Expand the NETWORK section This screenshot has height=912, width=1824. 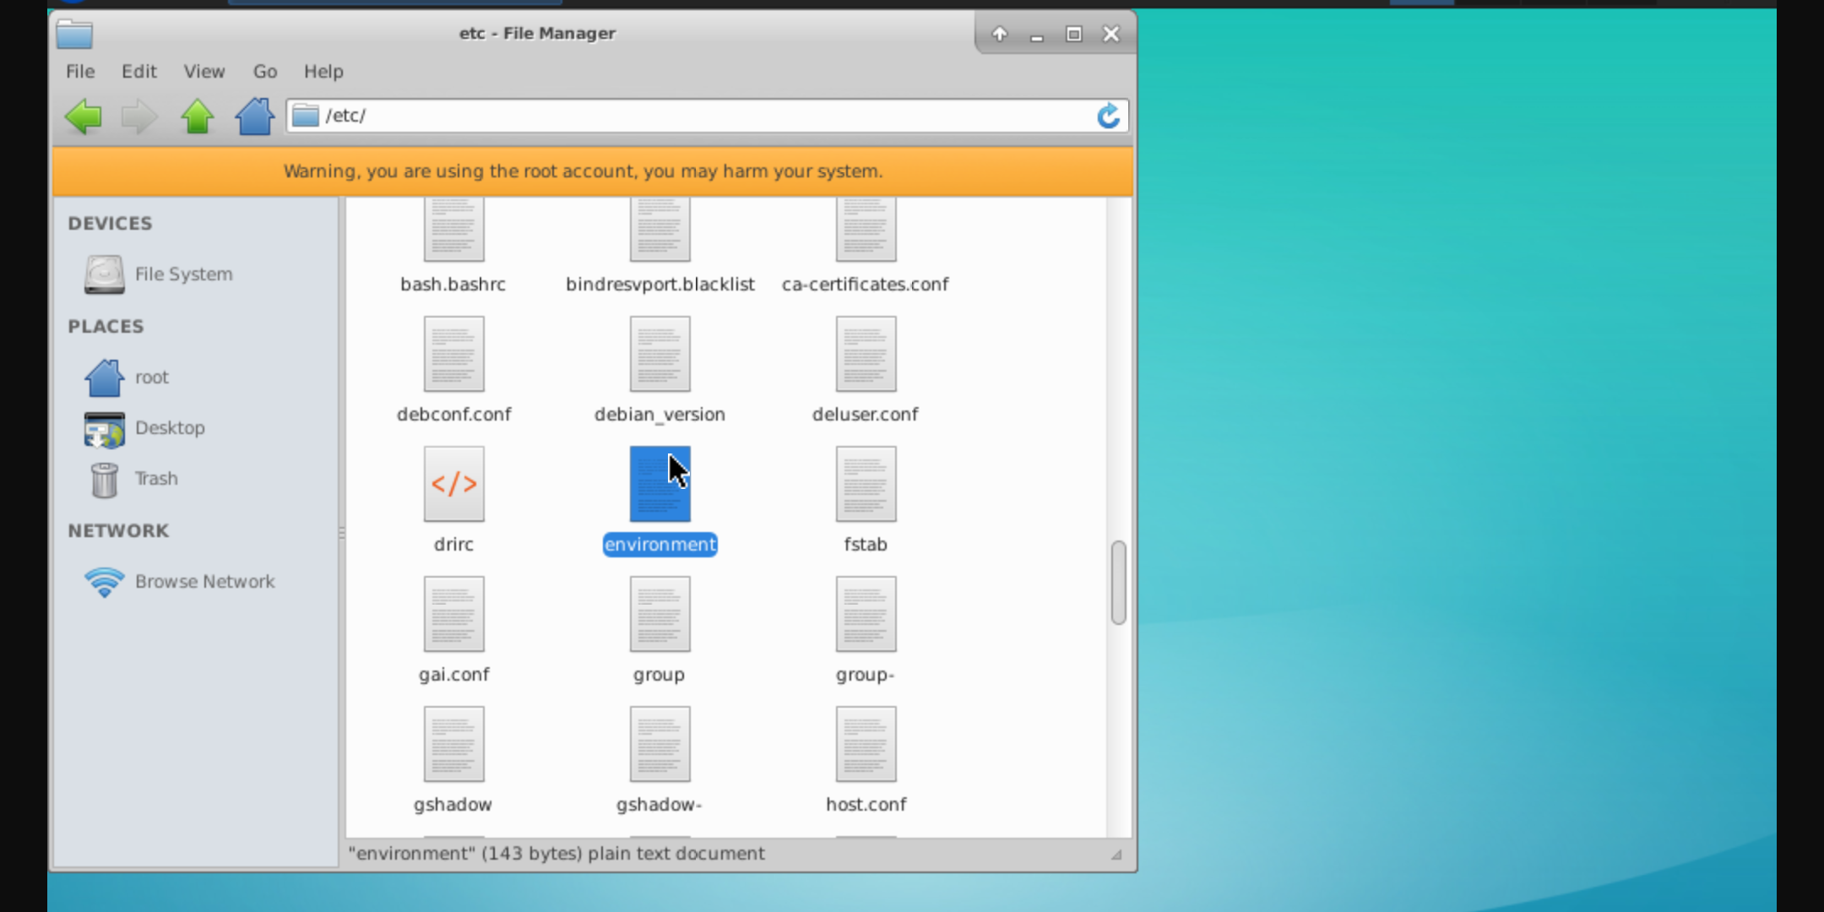pos(117,529)
